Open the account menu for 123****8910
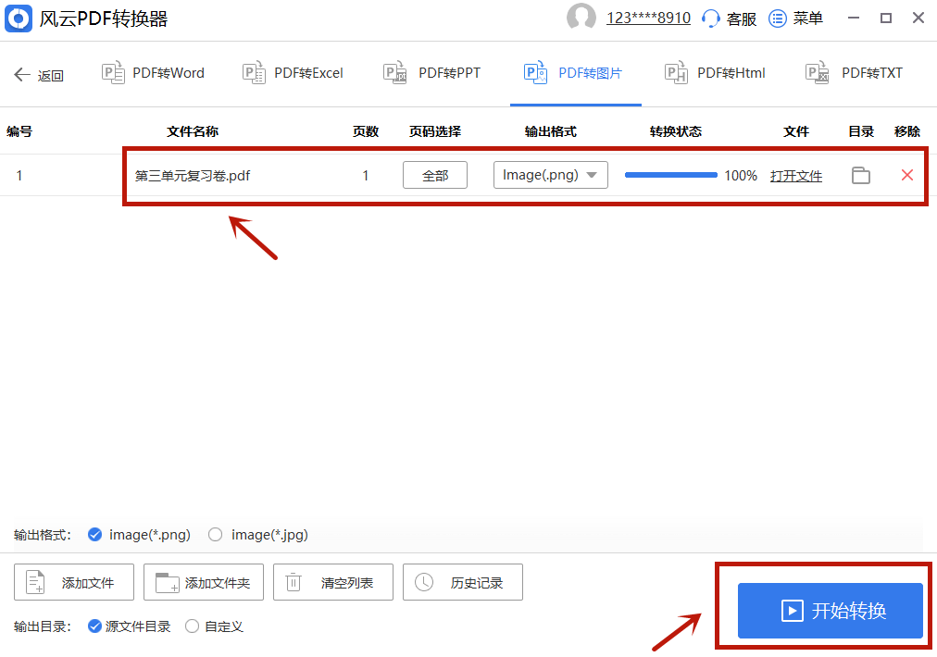 [x=648, y=17]
